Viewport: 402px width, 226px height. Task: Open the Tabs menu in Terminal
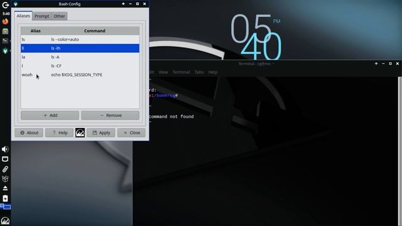(199, 72)
